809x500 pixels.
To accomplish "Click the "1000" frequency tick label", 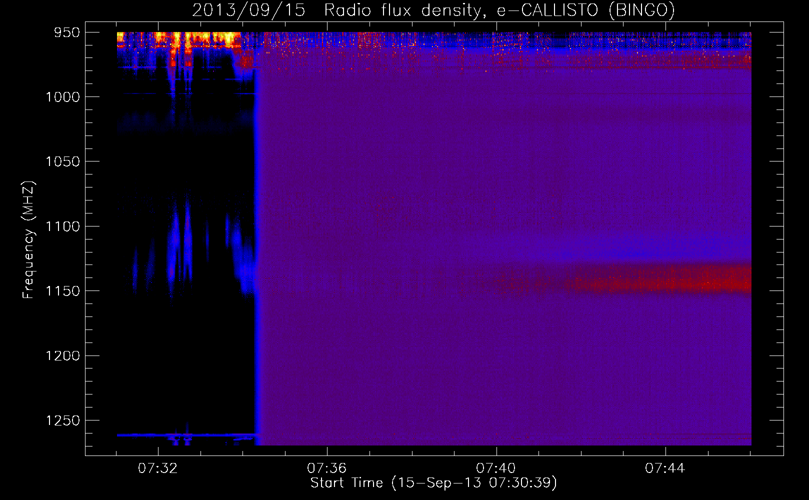I will coord(62,97).
